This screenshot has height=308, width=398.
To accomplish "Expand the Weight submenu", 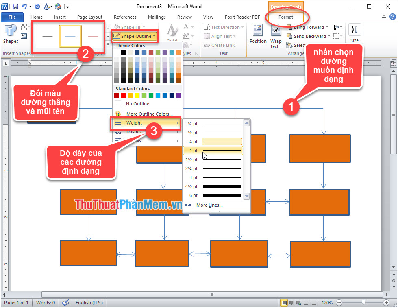I will [134, 122].
